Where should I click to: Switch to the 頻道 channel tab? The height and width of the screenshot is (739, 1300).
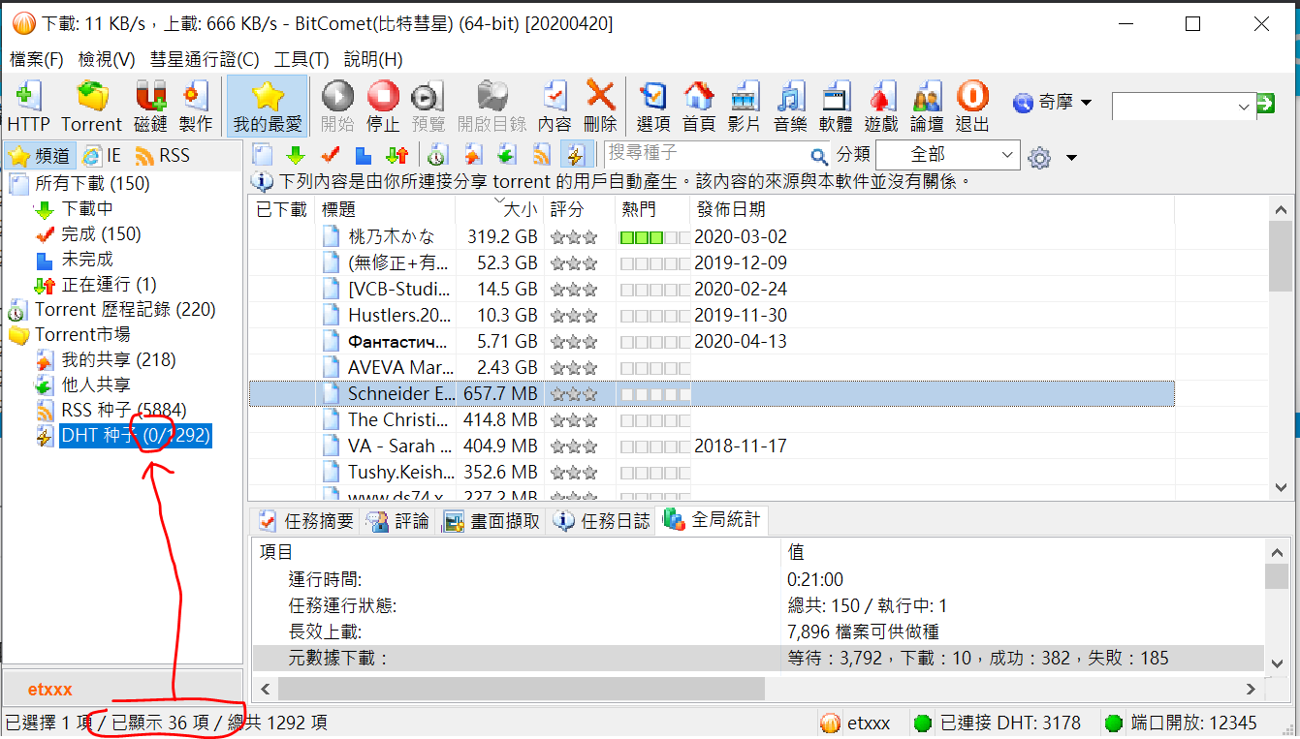coord(40,155)
